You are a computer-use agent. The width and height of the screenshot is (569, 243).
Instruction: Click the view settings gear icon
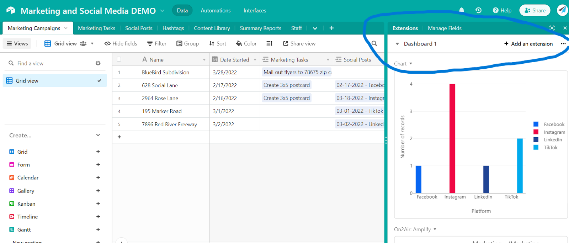click(x=98, y=63)
